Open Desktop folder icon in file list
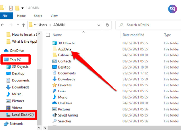This screenshot has width=181, height=135. (x=55, y=67)
